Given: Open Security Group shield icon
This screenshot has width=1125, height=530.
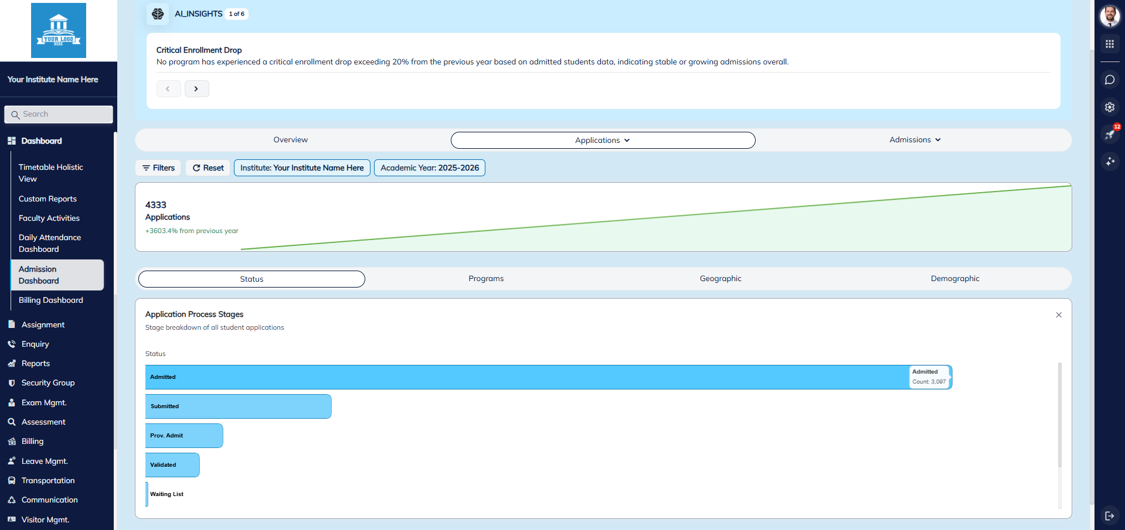Looking at the screenshot, I should tap(12, 382).
